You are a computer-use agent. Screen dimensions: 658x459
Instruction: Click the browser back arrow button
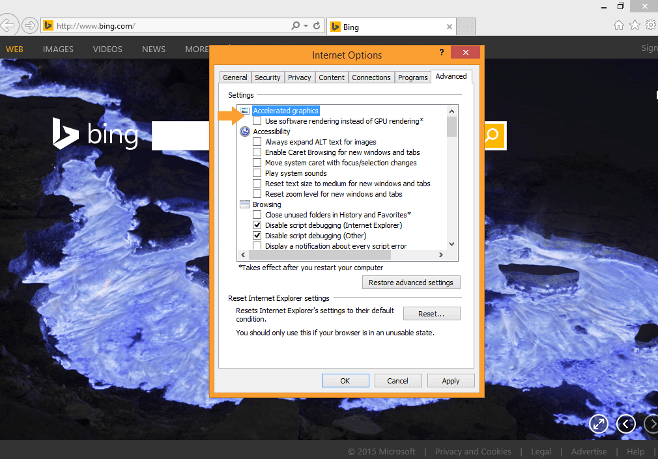pyautogui.click(x=8, y=25)
